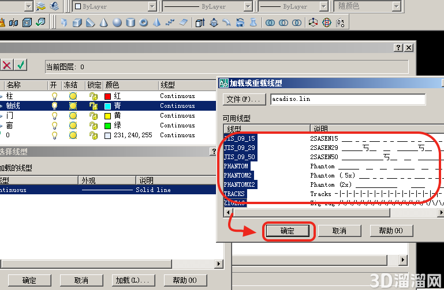Select the Torus solid tool
Image resolution: width=444 pixels, height=290 pixels.
click(144, 22)
